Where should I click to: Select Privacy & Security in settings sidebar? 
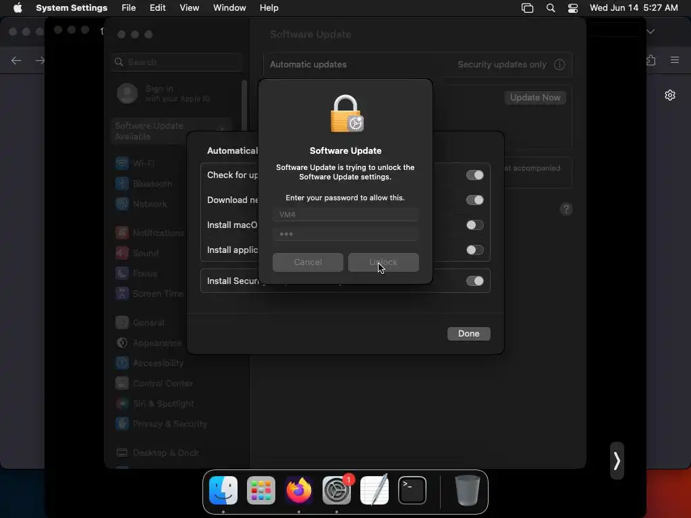click(x=161, y=424)
